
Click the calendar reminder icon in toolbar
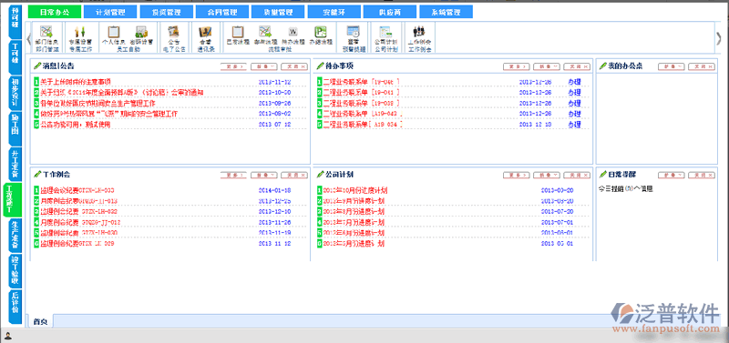(353, 32)
